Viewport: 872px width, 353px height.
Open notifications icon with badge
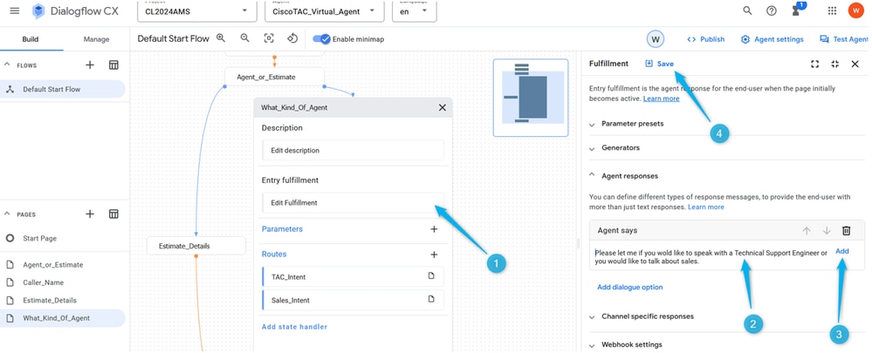click(x=797, y=10)
